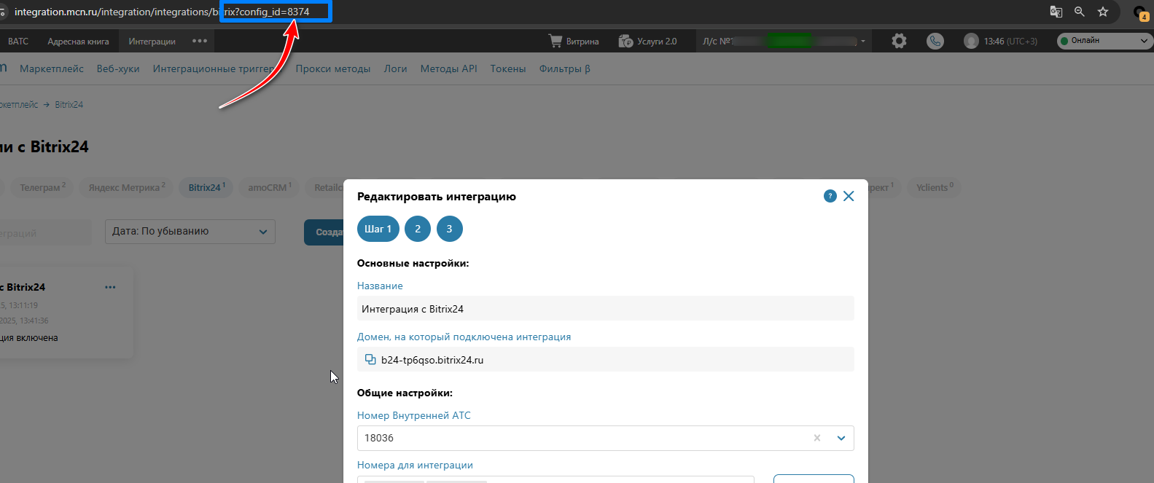Screen dimensions: 1154x483
Task: Click the Номера для интеграции label
Action: [x=415, y=465]
